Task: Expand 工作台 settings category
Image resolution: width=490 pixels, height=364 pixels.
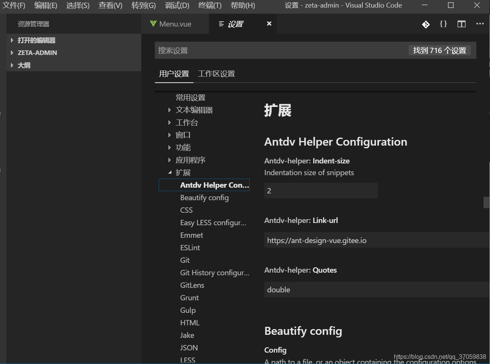Action: tap(169, 122)
